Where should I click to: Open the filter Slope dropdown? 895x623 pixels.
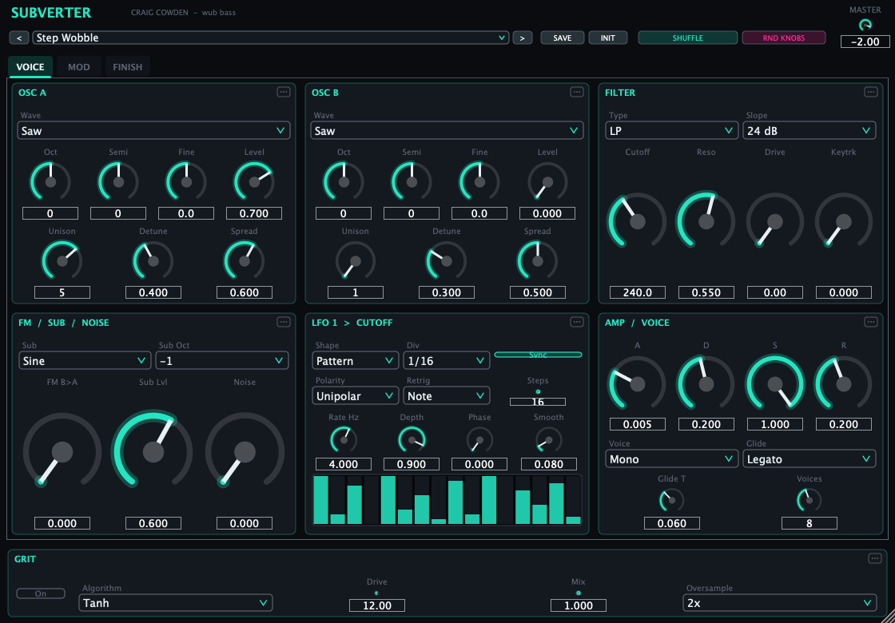pos(809,131)
